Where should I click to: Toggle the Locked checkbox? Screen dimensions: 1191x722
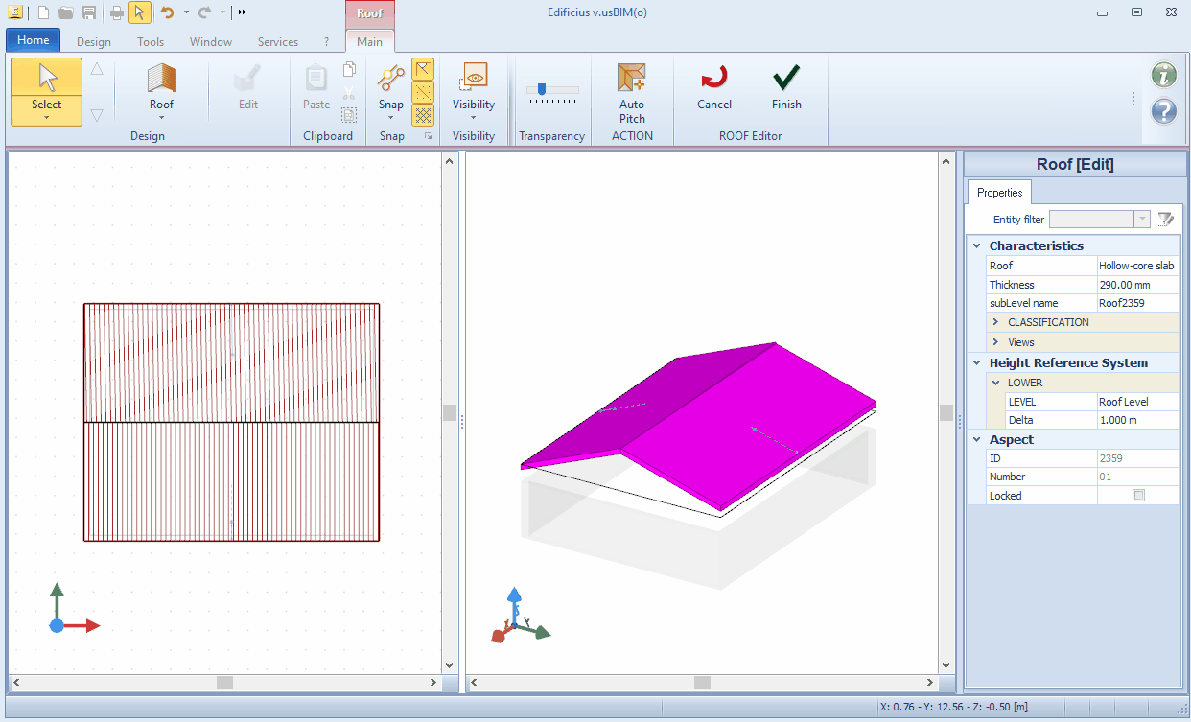coord(1138,496)
